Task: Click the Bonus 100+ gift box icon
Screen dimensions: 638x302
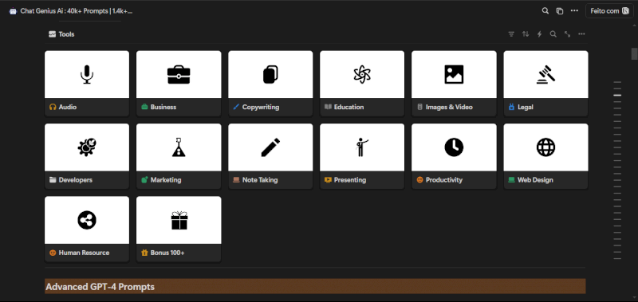Action: 179,220
